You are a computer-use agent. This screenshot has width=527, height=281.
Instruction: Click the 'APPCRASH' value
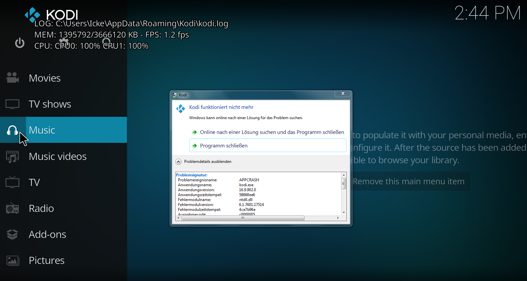tap(249, 180)
